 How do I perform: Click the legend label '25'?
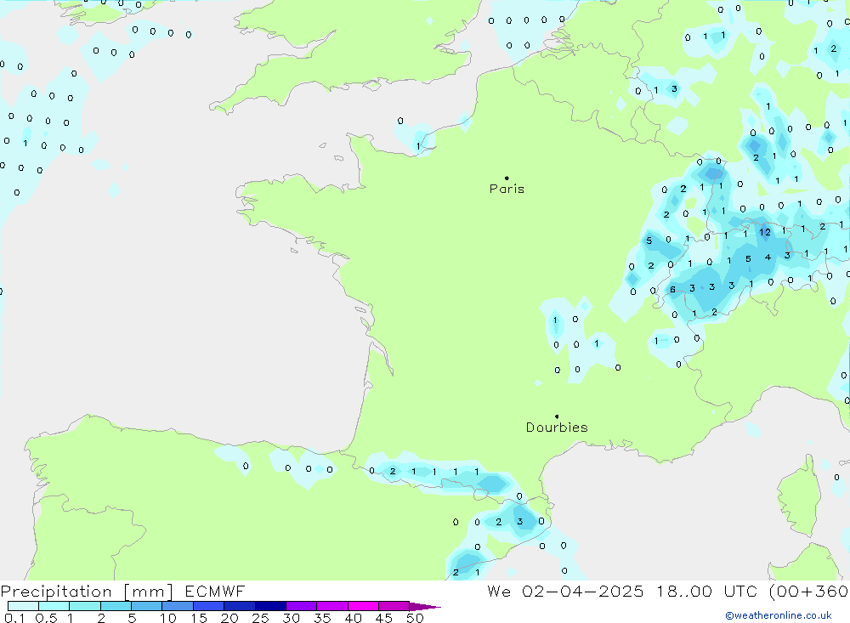(260, 618)
